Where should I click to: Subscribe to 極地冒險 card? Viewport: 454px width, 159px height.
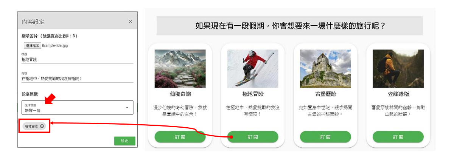(x=253, y=137)
